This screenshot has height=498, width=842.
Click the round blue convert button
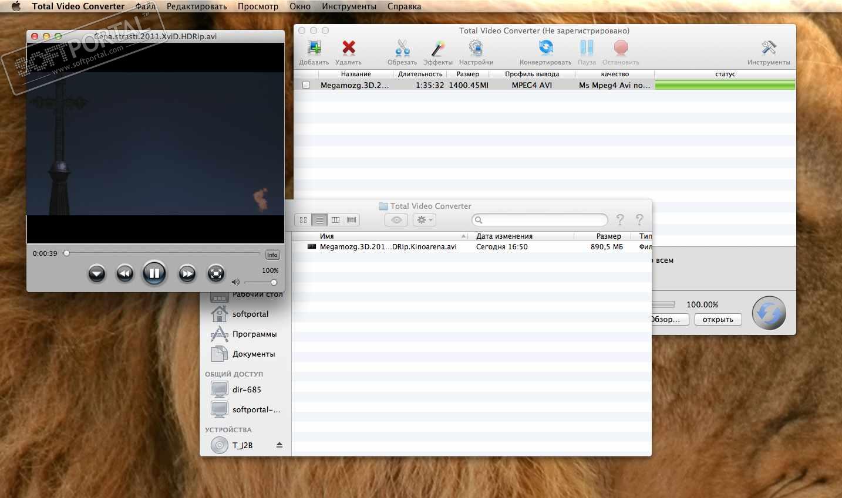(769, 313)
